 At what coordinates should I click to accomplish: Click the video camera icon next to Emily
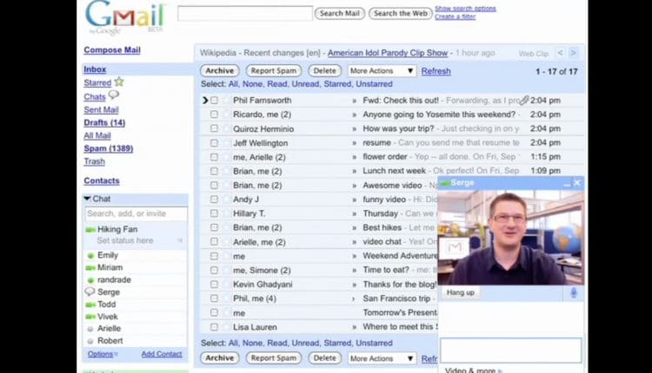(90, 255)
